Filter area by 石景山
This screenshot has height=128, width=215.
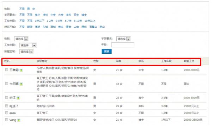point(93,27)
